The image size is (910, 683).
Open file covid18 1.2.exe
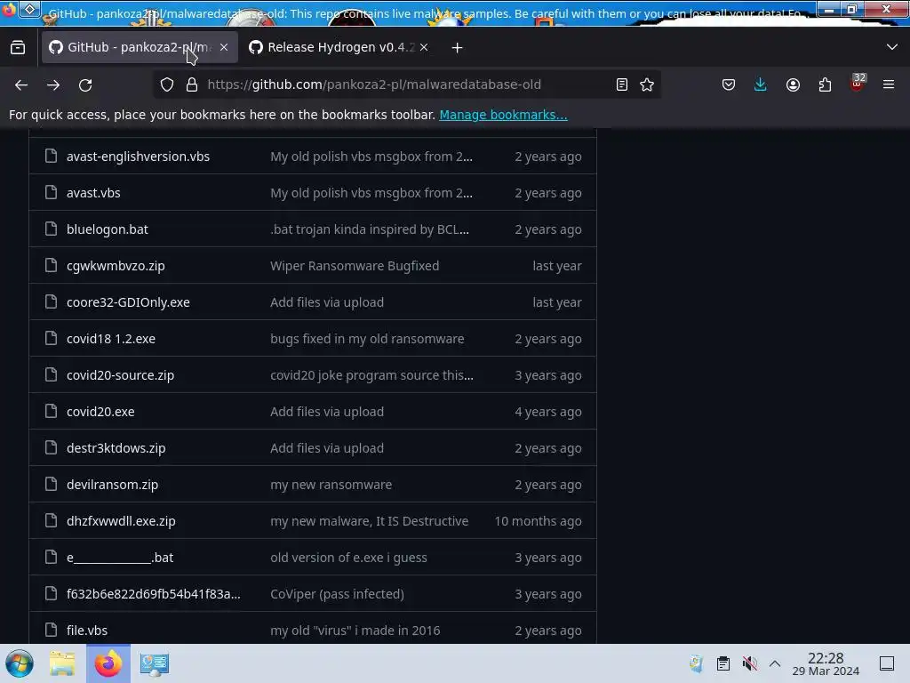[111, 339]
